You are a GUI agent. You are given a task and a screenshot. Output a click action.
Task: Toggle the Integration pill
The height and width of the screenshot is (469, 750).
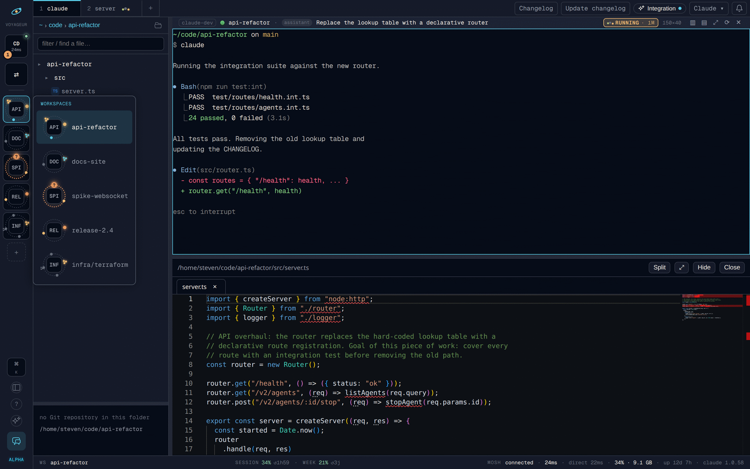click(x=660, y=8)
